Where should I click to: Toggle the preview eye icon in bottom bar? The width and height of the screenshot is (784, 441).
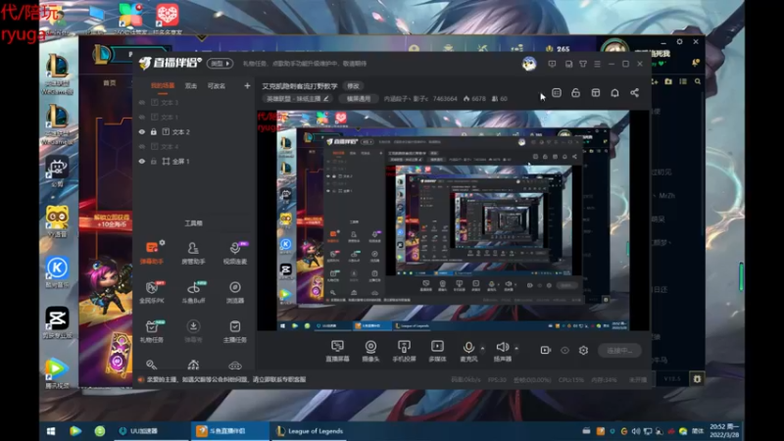[564, 351]
